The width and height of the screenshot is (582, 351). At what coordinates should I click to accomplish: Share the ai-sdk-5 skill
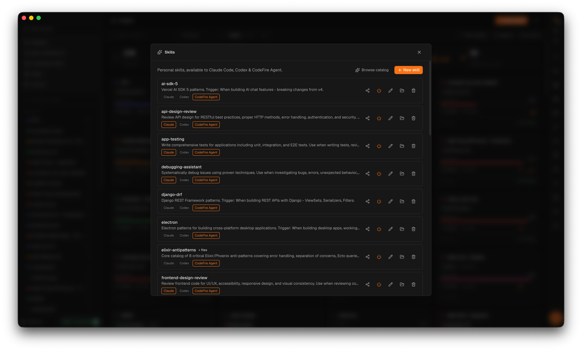tap(368, 91)
